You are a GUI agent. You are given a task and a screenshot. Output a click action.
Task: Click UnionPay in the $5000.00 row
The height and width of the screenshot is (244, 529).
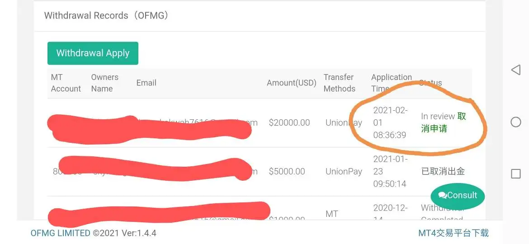point(344,172)
